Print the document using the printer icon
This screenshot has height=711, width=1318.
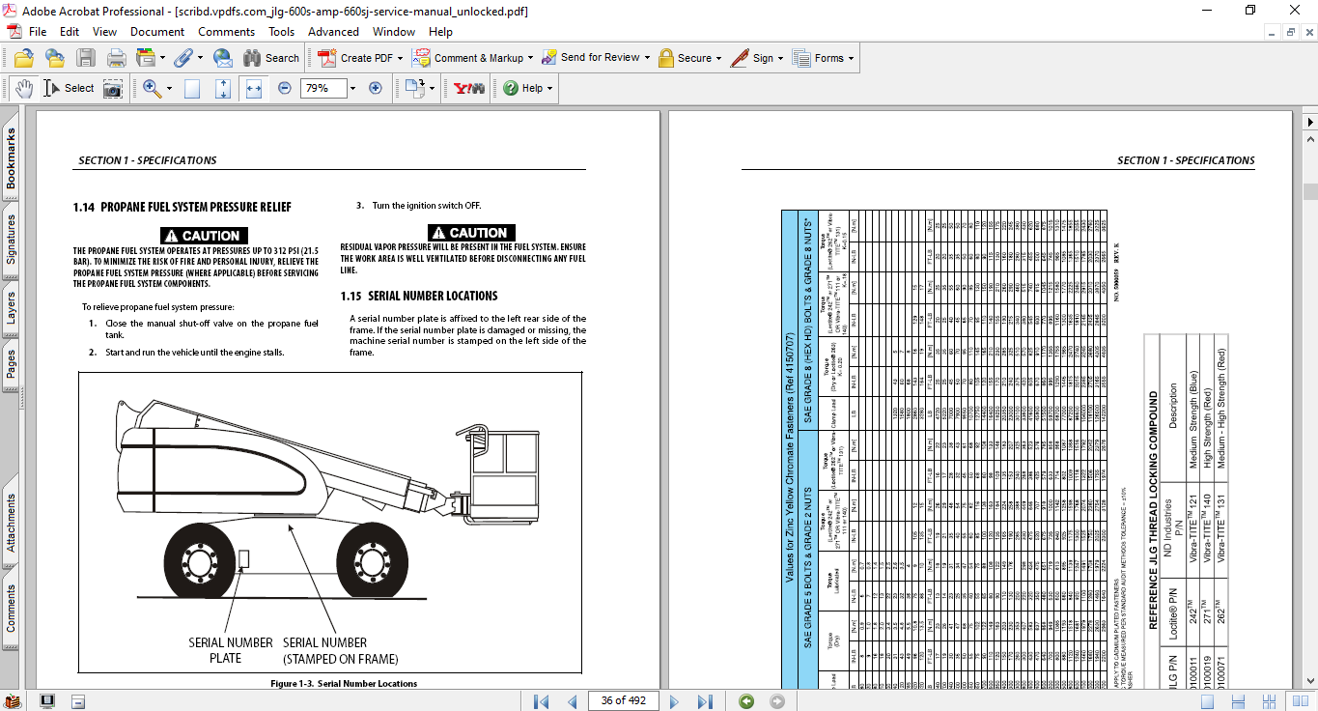[117, 58]
